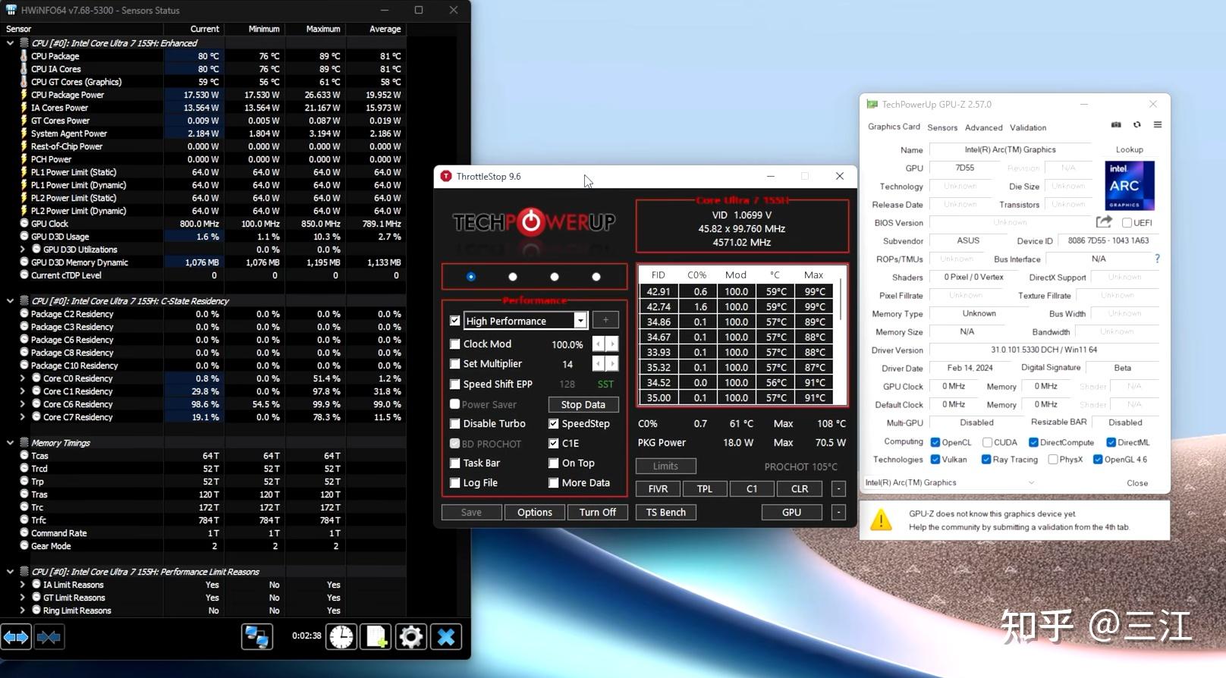Click the blue X icon in HWiNFO toolbar
This screenshot has height=678, width=1226.
(x=446, y=637)
